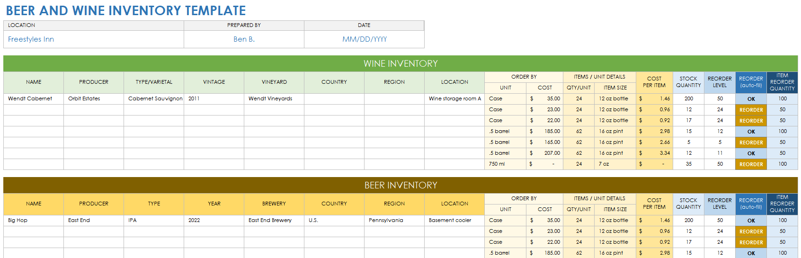
Task: Select the 2011 vintage cell
Action: (214, 98)
